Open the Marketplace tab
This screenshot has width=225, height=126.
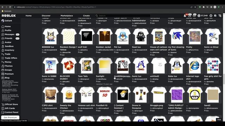pos(67,16)
